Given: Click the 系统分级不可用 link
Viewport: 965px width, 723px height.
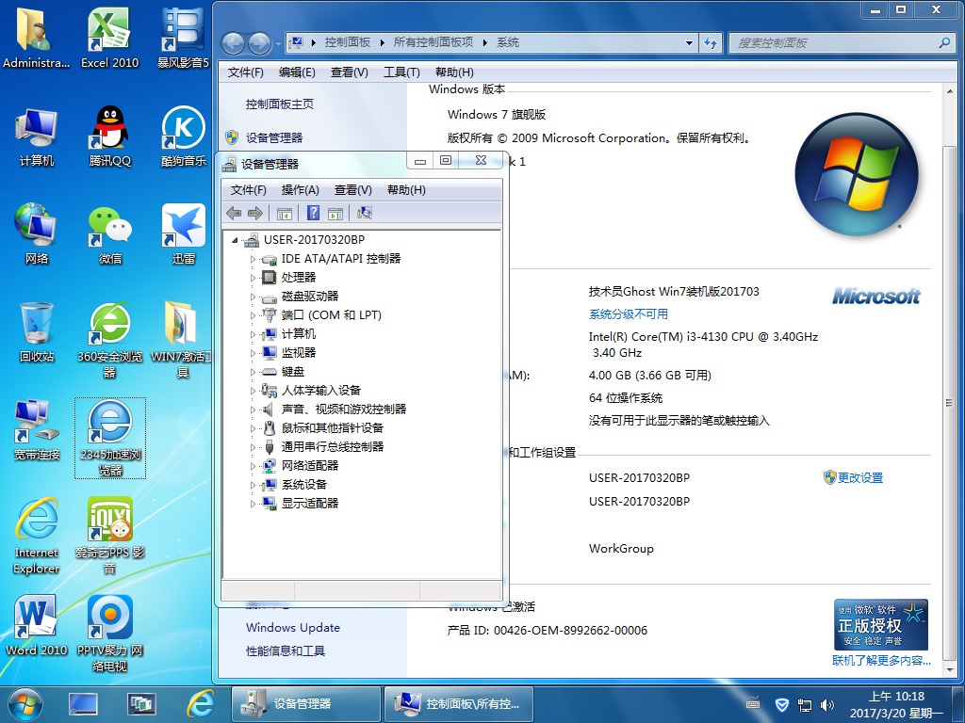Looking at the screenshot, I should click(629, 314).
